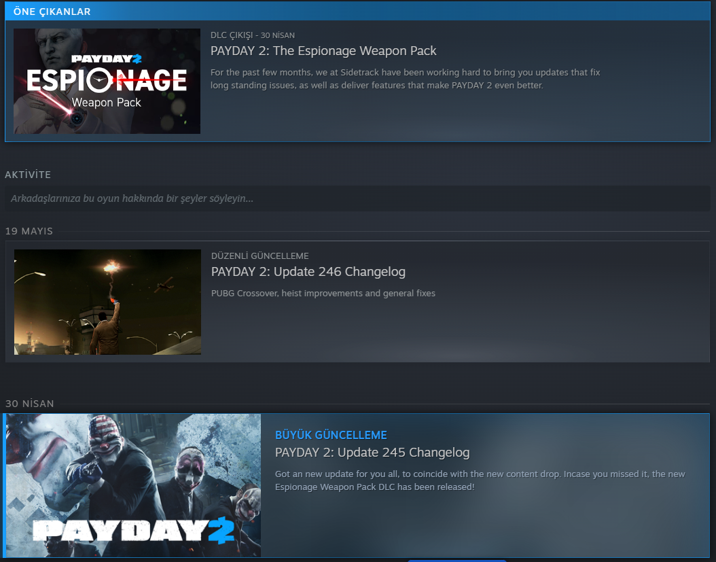Open the Espionage Weapon Pack thumbnail image
Viewport: 716px width, 562px height.
pyautogui.click(x=107, y=82)
